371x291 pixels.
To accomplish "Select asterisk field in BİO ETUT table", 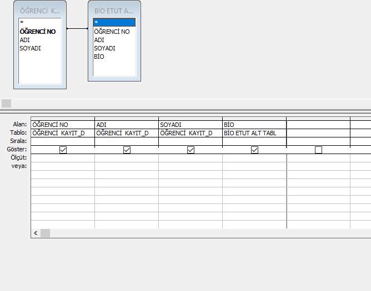I will (114, 23).
